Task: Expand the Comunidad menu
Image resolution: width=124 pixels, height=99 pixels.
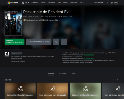Action: pos(74,3)
